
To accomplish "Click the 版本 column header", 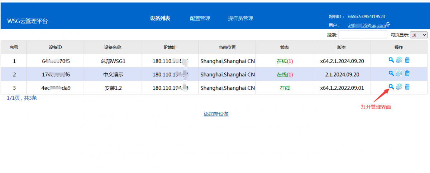I will (x=341, y=48).
